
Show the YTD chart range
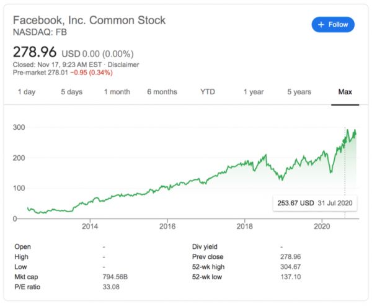(208, 92)
